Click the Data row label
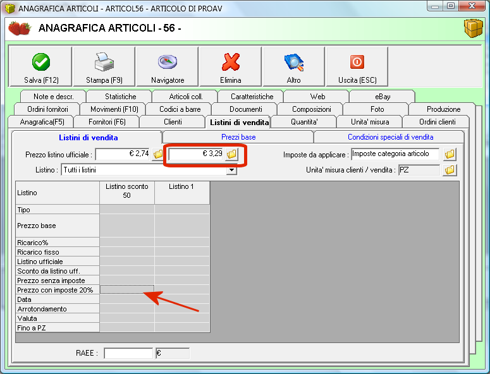Viewport: 490px width, 374px height. pyautogui.click(x=57, y=299)
